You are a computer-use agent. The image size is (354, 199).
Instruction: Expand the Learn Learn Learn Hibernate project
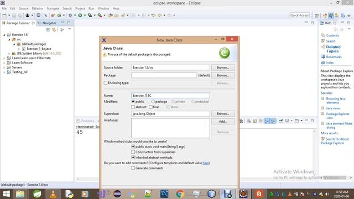pos(4,58)
